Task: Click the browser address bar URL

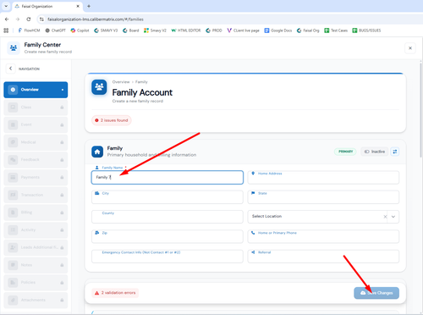Action: (x=96, y=19)
